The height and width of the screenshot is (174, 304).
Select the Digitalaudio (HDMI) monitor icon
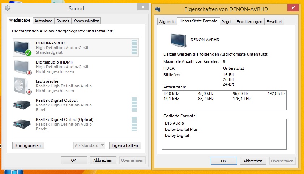click(x=22, y=67)
